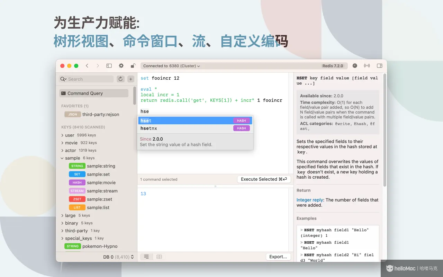
Task: Click STRING badge of pokemon-Hypno
Action: [x=73, y=246]
